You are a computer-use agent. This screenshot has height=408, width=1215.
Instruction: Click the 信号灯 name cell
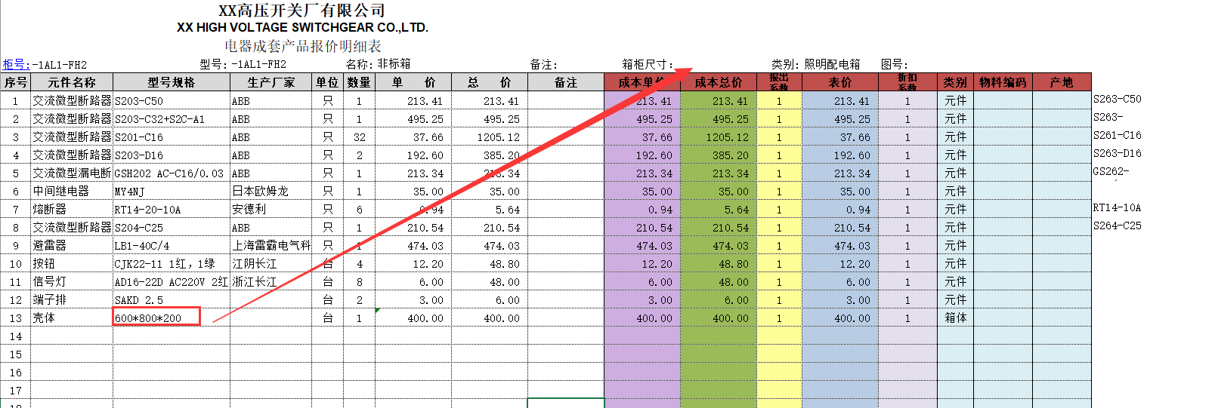coord(72,282)
